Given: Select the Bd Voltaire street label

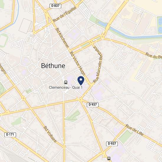Looking at the screenshot, I should (50, 134).
